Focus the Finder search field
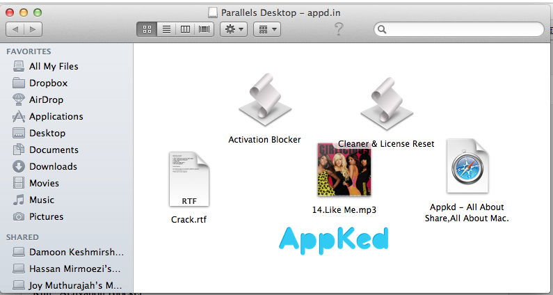Viewport: 553px width, 295px height. pyautogui.click(x=459, y=29)
